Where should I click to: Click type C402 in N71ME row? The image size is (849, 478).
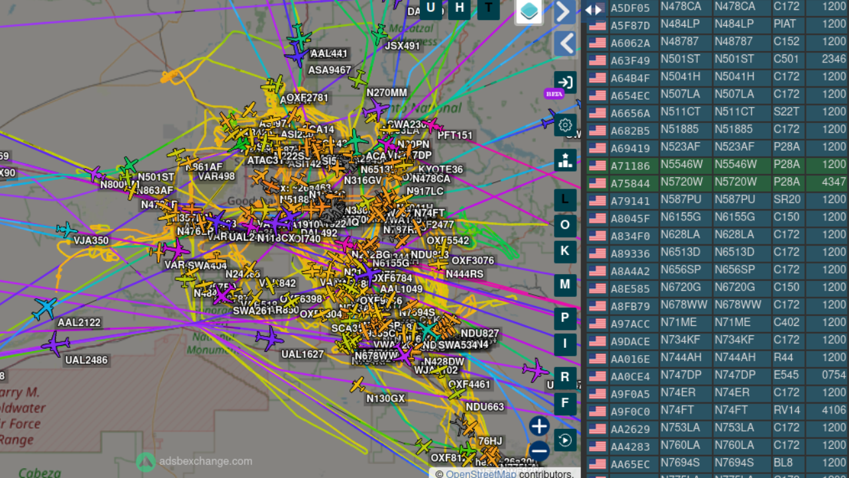787,323
